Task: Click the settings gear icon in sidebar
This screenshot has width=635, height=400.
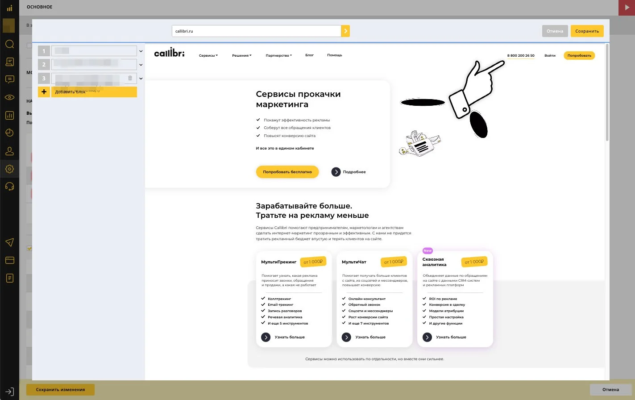Action: pos(9,169)
